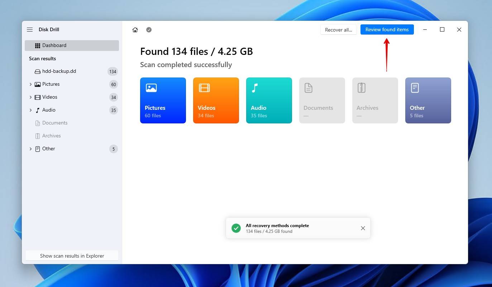The width and height of the screenshot is (492, 287).
Task: Select Documents in the sidebar list
Action: [x=55, y=123]
